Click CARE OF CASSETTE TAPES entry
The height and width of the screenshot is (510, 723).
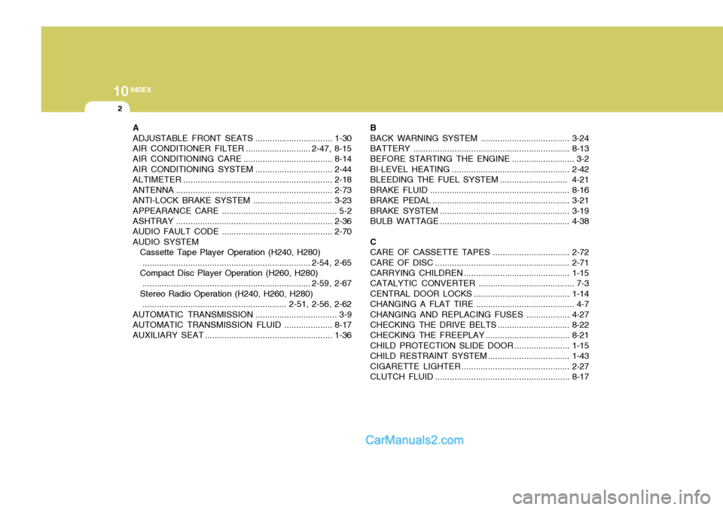click(x=480, y=253)
